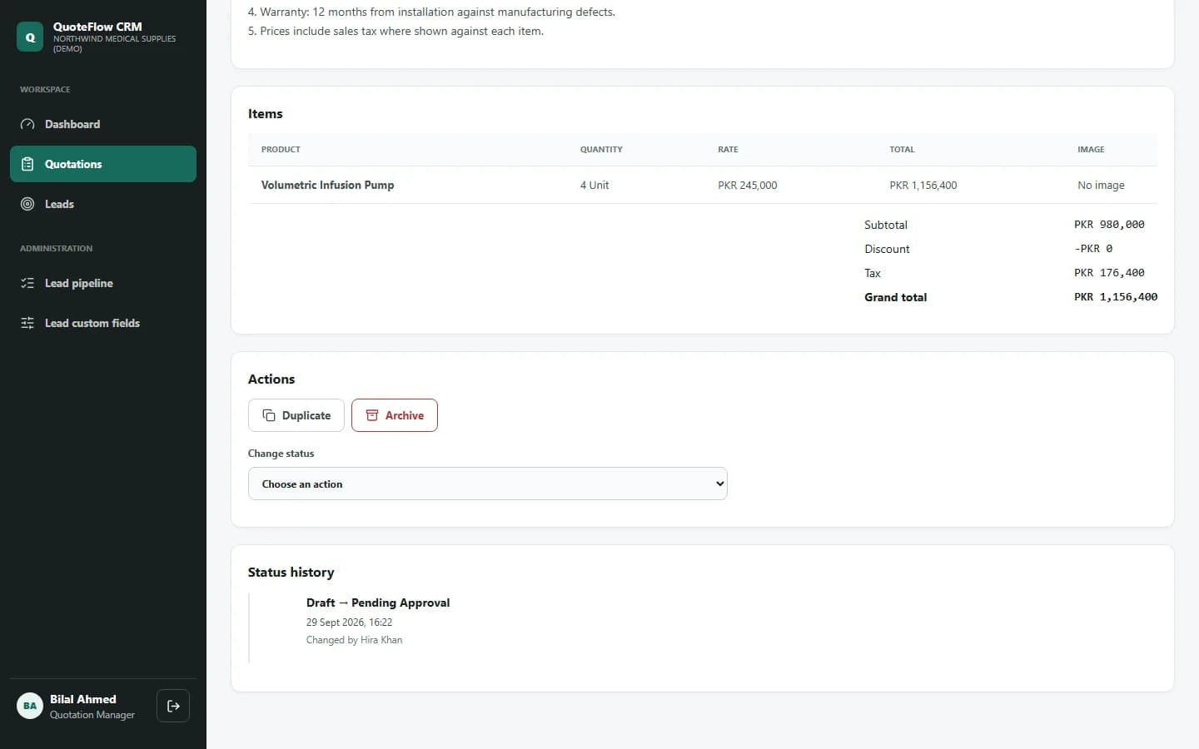Screen dimensions: 1199x749
Task: Open the Change status dropdown
Action: [x=488, y=484]
